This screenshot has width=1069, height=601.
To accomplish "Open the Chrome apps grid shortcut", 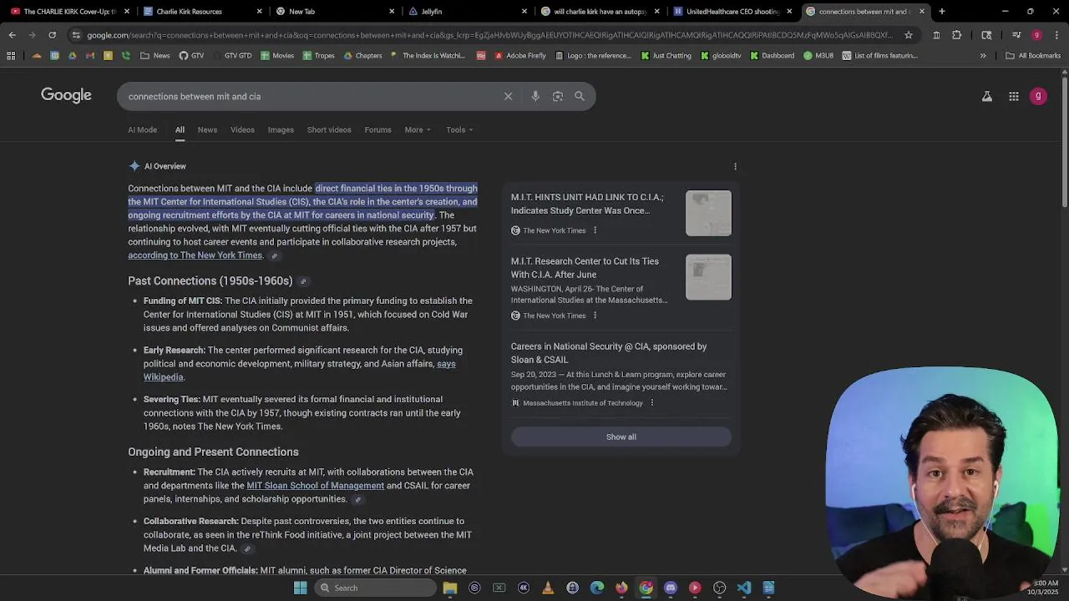I will (11, 56).
